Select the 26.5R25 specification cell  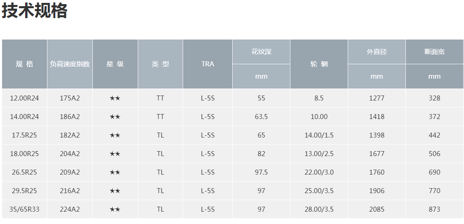click(x=25, y=172)
